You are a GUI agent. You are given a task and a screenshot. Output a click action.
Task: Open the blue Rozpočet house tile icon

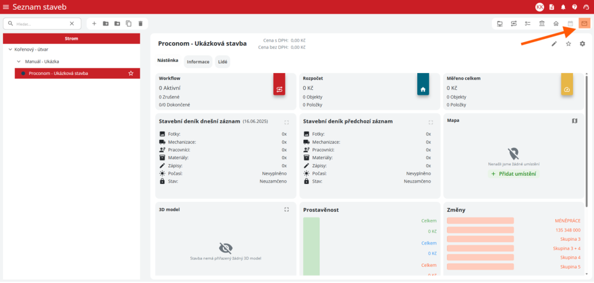click(423, 89)
